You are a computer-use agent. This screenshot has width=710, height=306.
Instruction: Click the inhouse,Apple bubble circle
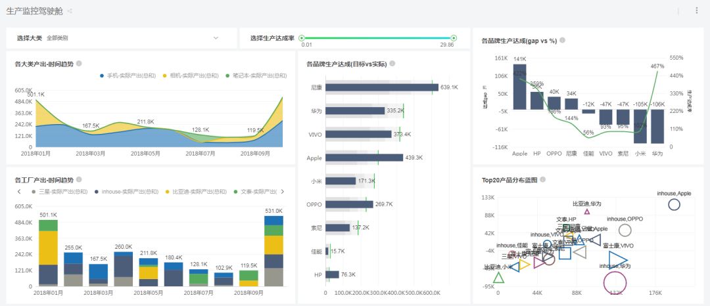pyautogui.click(x=674, y=205)
